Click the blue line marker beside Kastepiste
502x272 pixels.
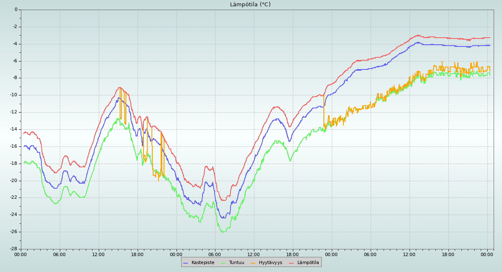click(186, 263)
